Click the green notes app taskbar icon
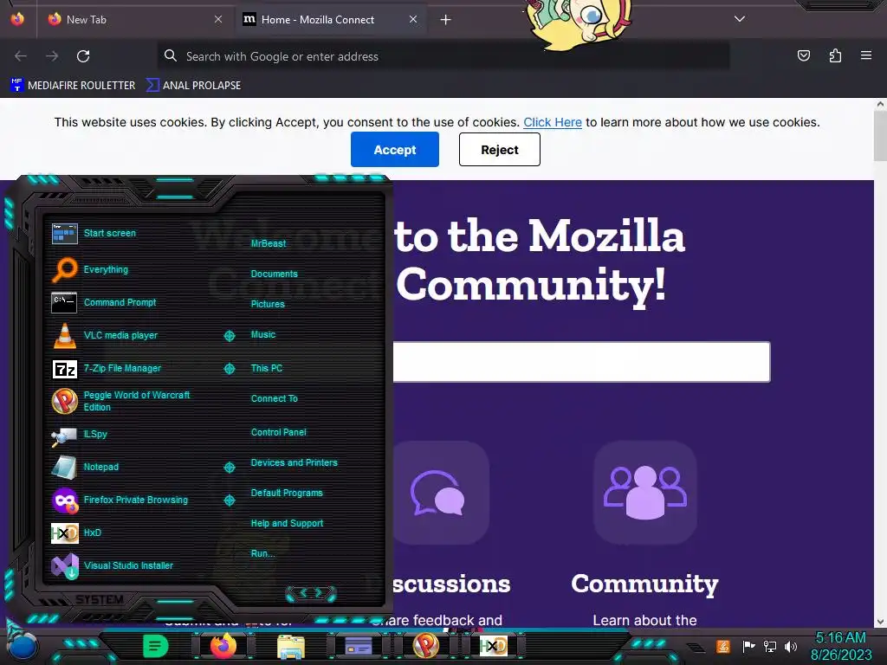The width and height of the screenshot is (887, 665). point(156,646)
